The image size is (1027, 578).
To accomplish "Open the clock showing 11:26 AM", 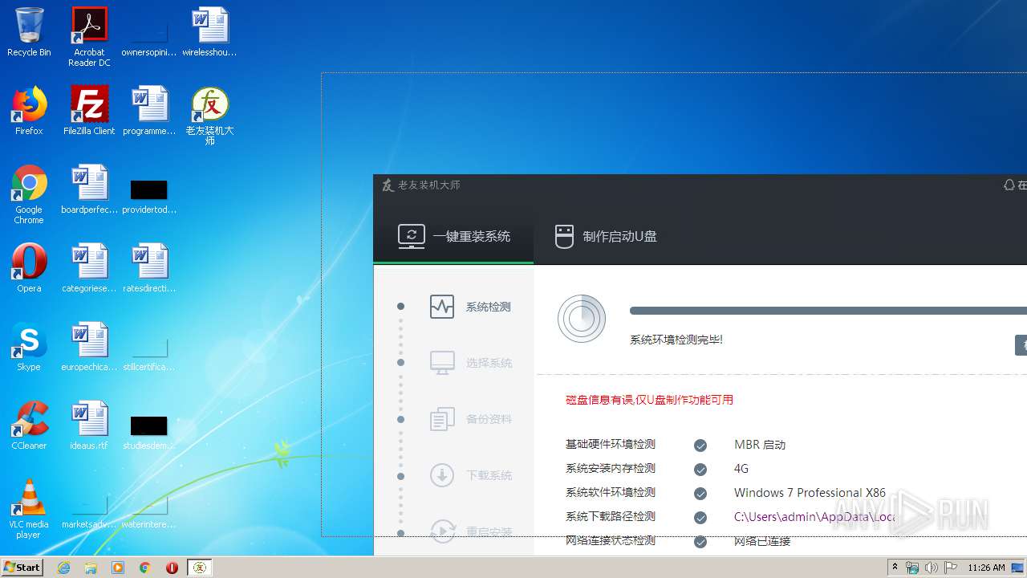I will click(986, 568).
